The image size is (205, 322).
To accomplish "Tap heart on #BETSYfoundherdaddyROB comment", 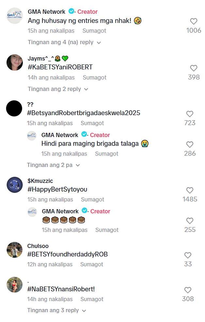I will [188, 255].
